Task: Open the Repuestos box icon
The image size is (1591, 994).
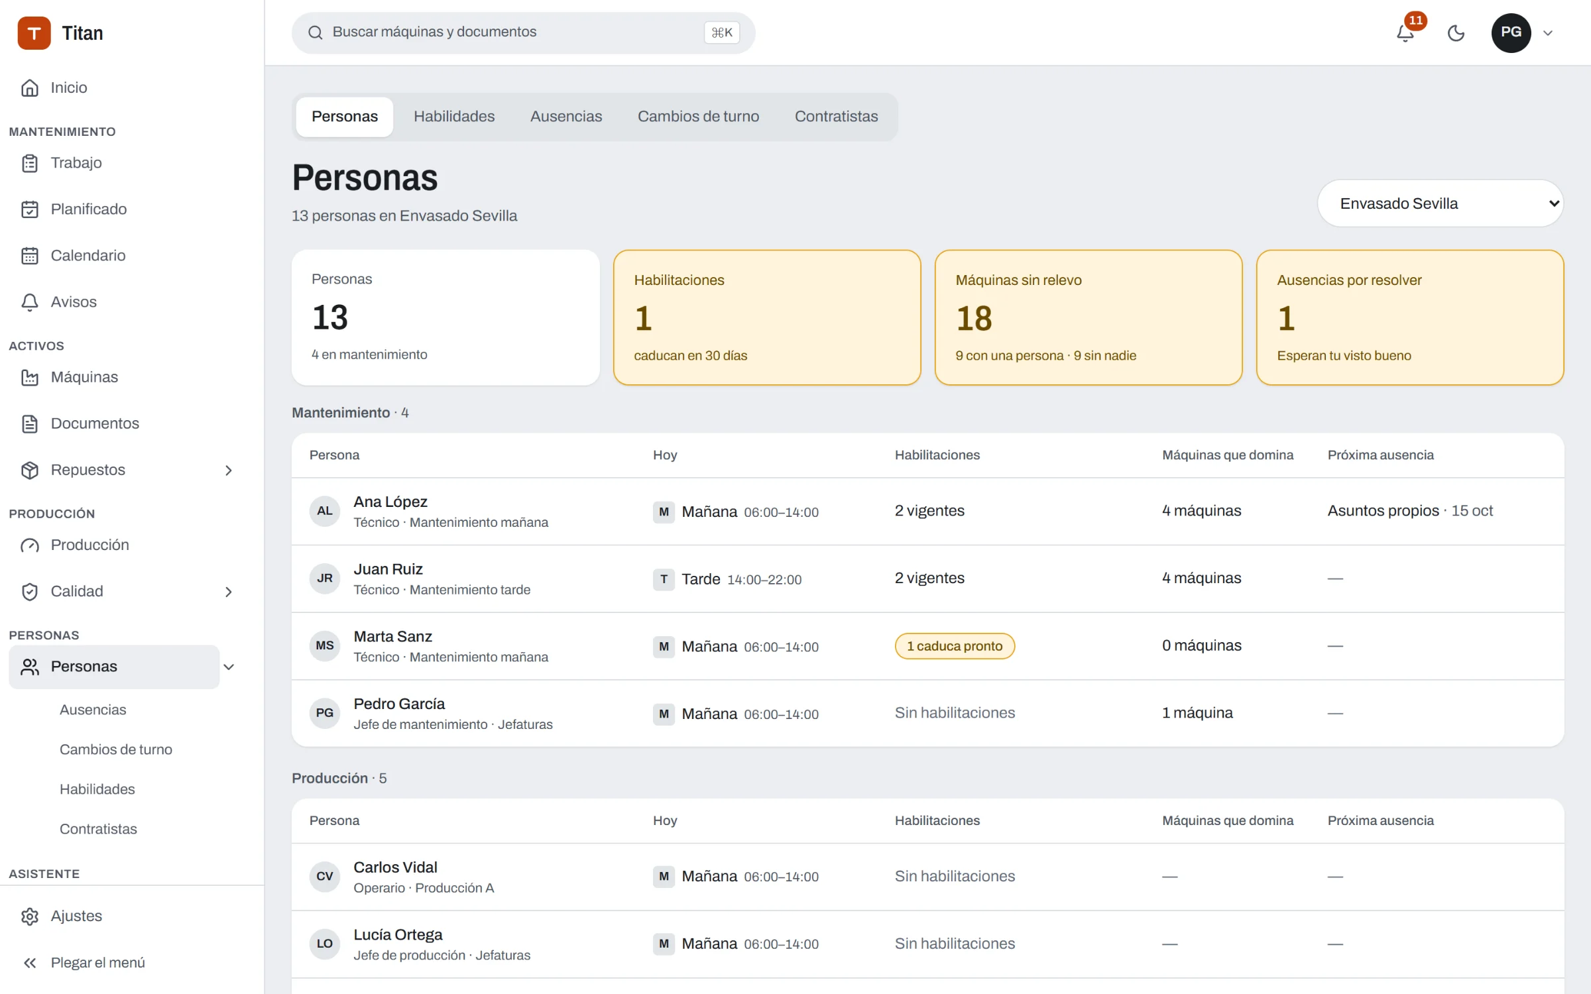Action: (x=30, y=470)
